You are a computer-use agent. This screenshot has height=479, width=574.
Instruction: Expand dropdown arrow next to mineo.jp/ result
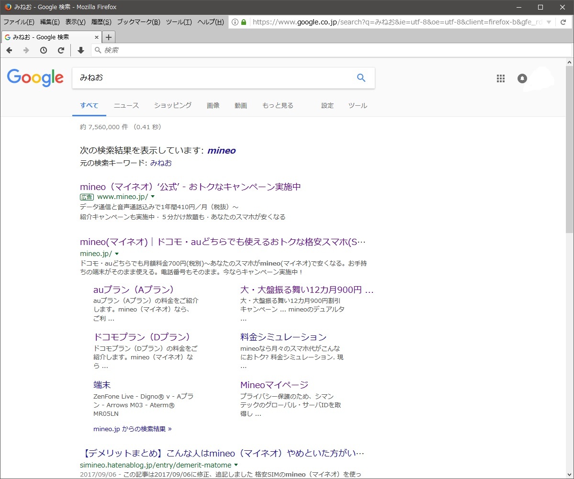click(x=117, y=254)
